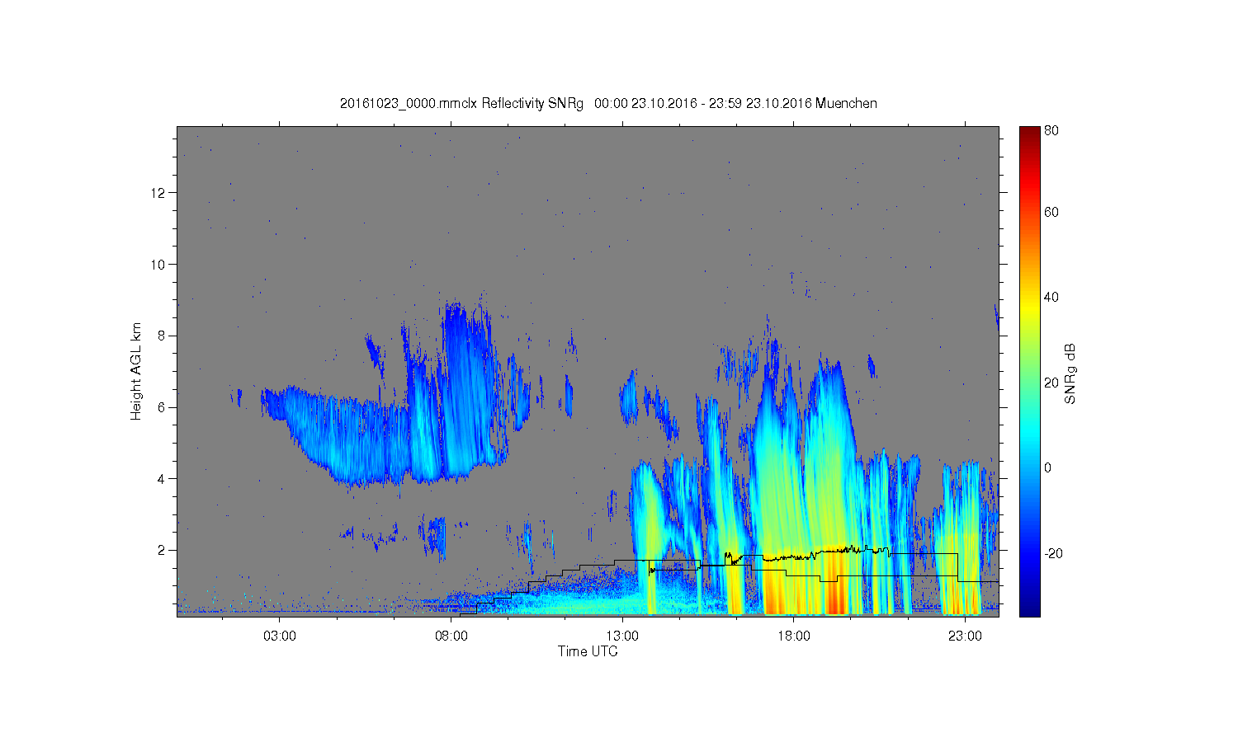Click the height tick label '8'
Image resolution: width=1238 pixels, height=742 pixels.
pyautogui.click(x=163, y=336)
